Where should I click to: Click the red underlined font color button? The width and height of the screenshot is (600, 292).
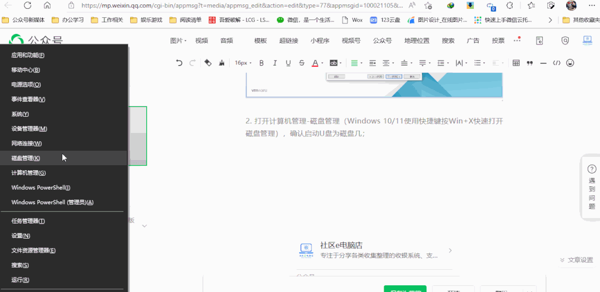click(x=315, y=63)
